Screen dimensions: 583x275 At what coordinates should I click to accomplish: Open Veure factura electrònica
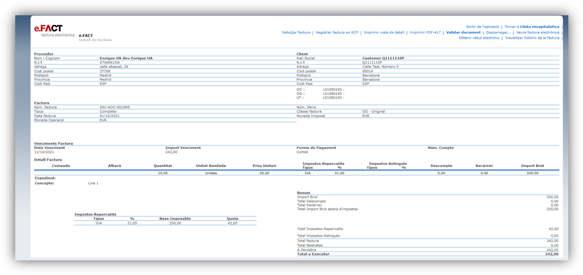tap(537, 32)
